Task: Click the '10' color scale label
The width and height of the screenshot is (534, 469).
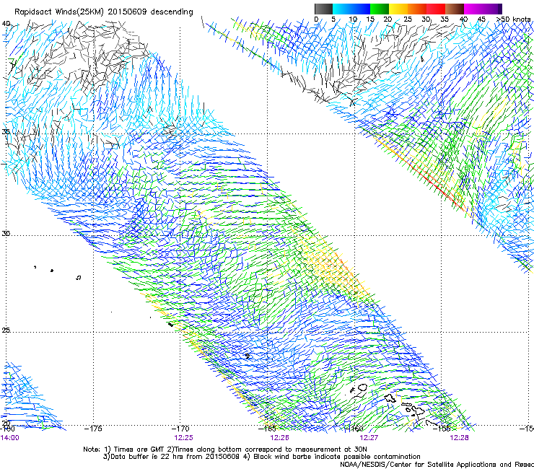Action: click(352, 19)
